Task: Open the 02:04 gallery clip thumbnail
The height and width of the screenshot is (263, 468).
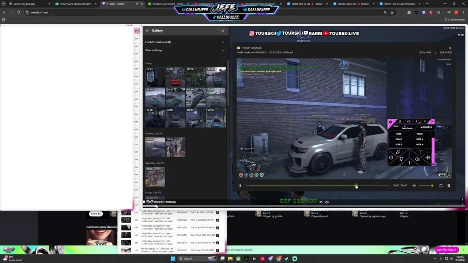Action: (175, 118)
